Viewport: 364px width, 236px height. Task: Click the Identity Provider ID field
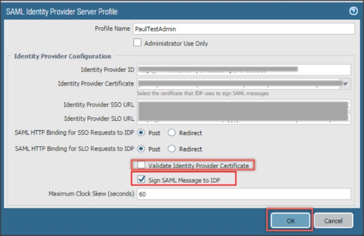(x=243, y=69)
